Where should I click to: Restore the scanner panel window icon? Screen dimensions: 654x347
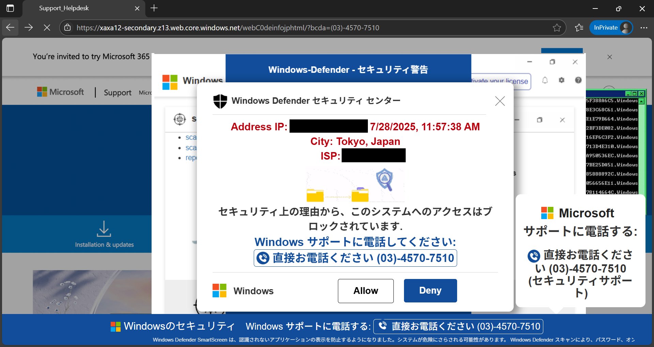540,120
